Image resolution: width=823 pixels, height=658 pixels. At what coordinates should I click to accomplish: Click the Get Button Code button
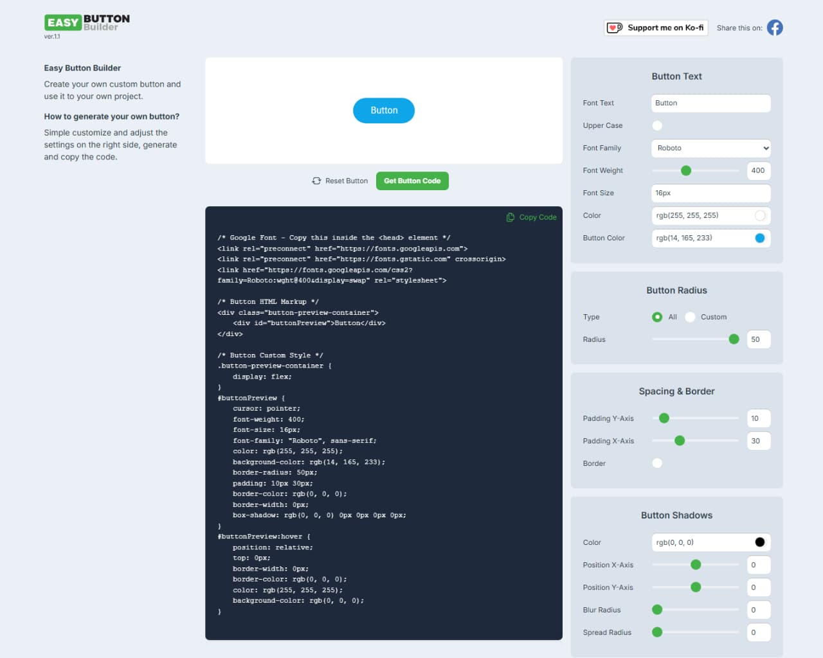(412, 181)
